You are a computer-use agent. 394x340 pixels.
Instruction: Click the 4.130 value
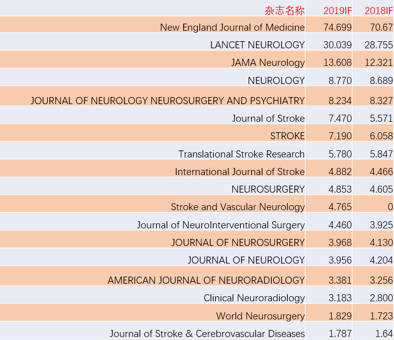click(x=381, y=242)
